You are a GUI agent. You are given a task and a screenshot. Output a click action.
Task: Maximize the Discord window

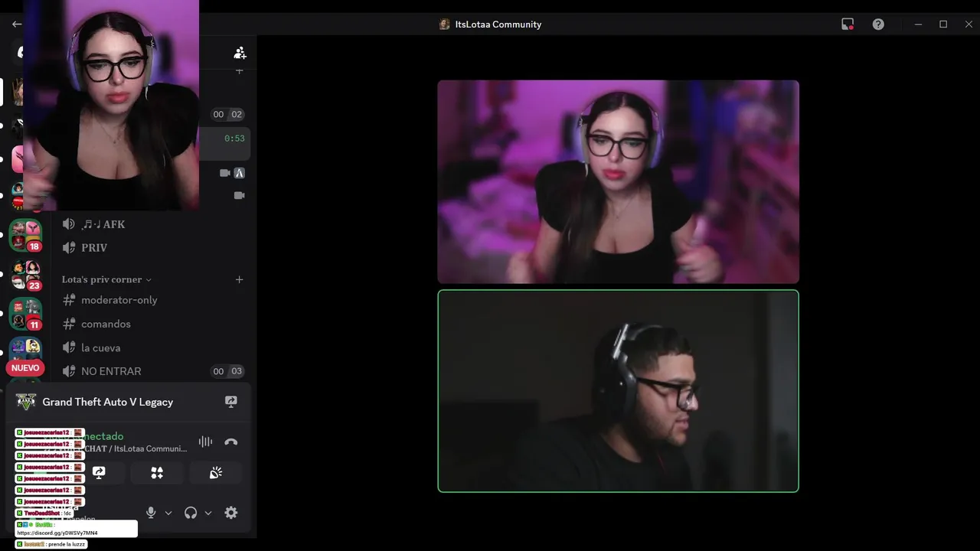tap(943, 24)
